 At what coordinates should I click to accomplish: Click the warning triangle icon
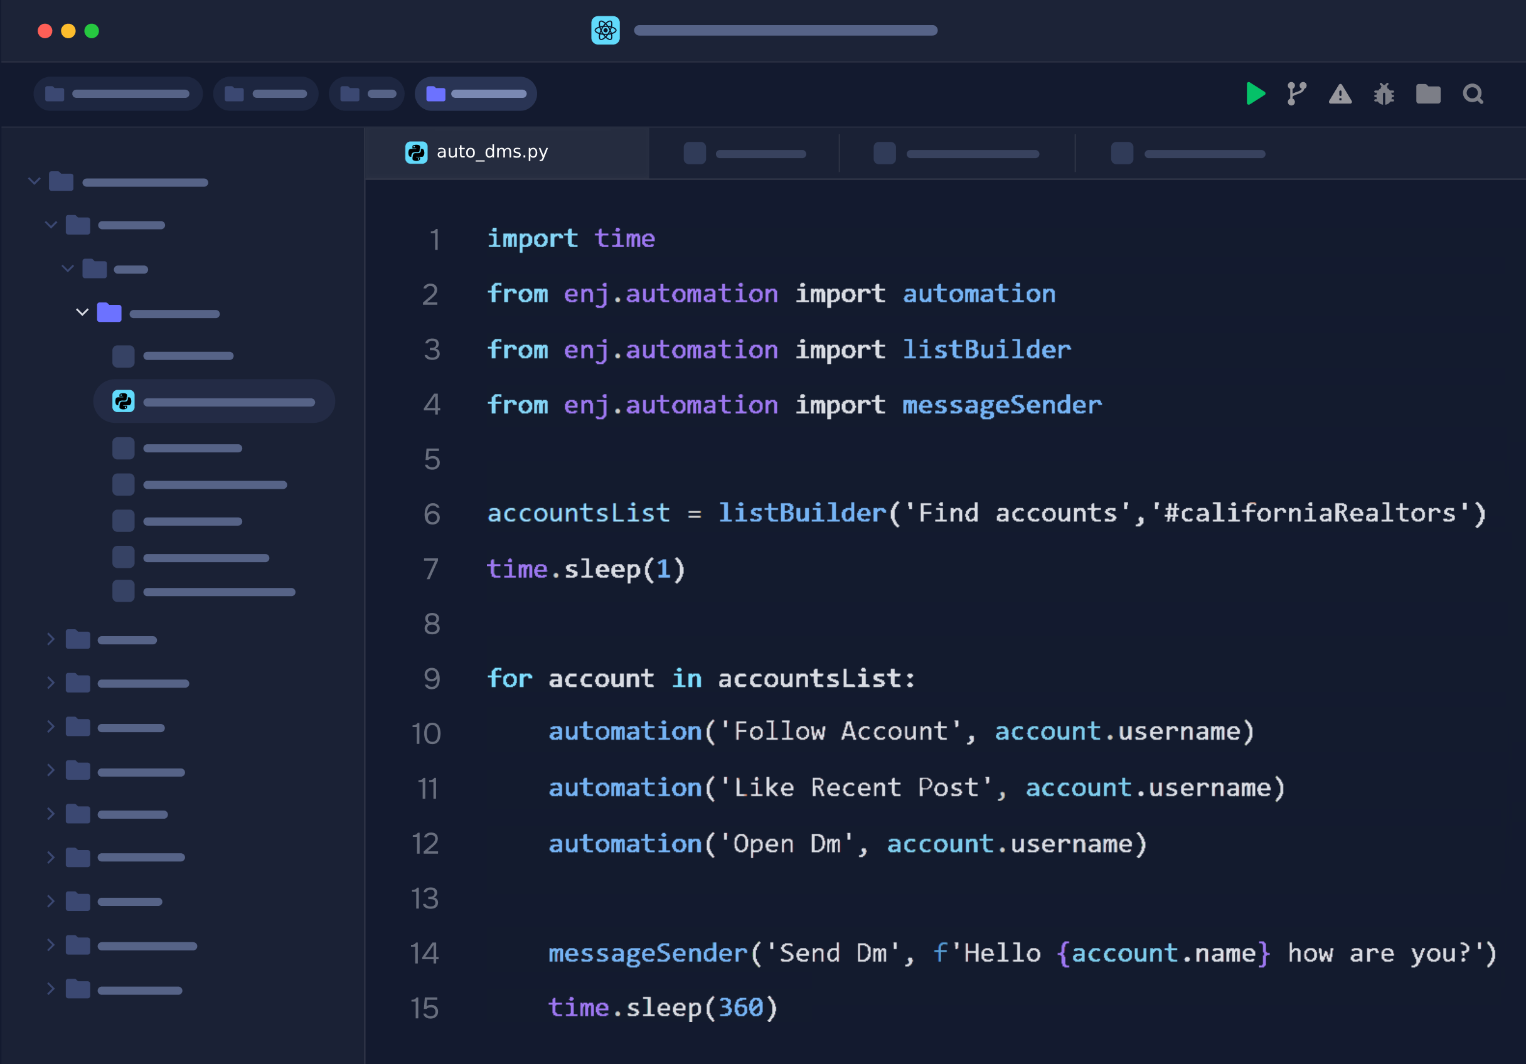[x=1340, y=94]
